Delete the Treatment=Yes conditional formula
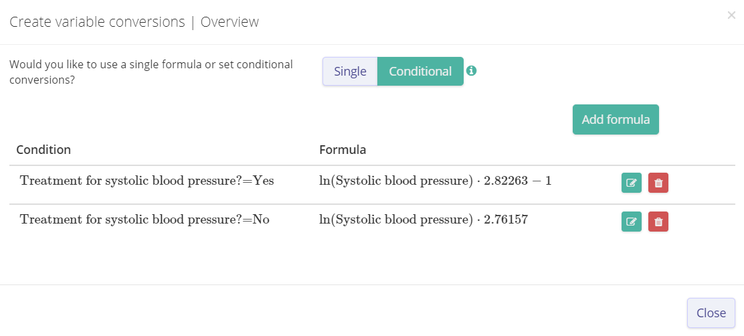 coord(658,183)
